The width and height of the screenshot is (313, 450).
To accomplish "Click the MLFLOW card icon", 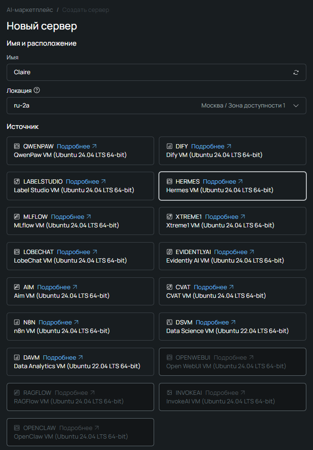I will pyautogui.click(x=17, y=217).
